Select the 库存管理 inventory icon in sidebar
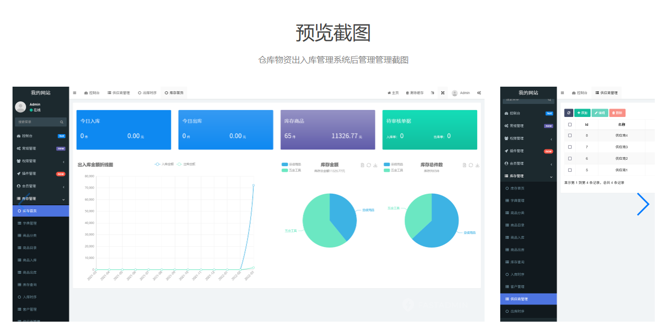The height and width of the screenshot is (330, 671). click(x=18, y=198)
